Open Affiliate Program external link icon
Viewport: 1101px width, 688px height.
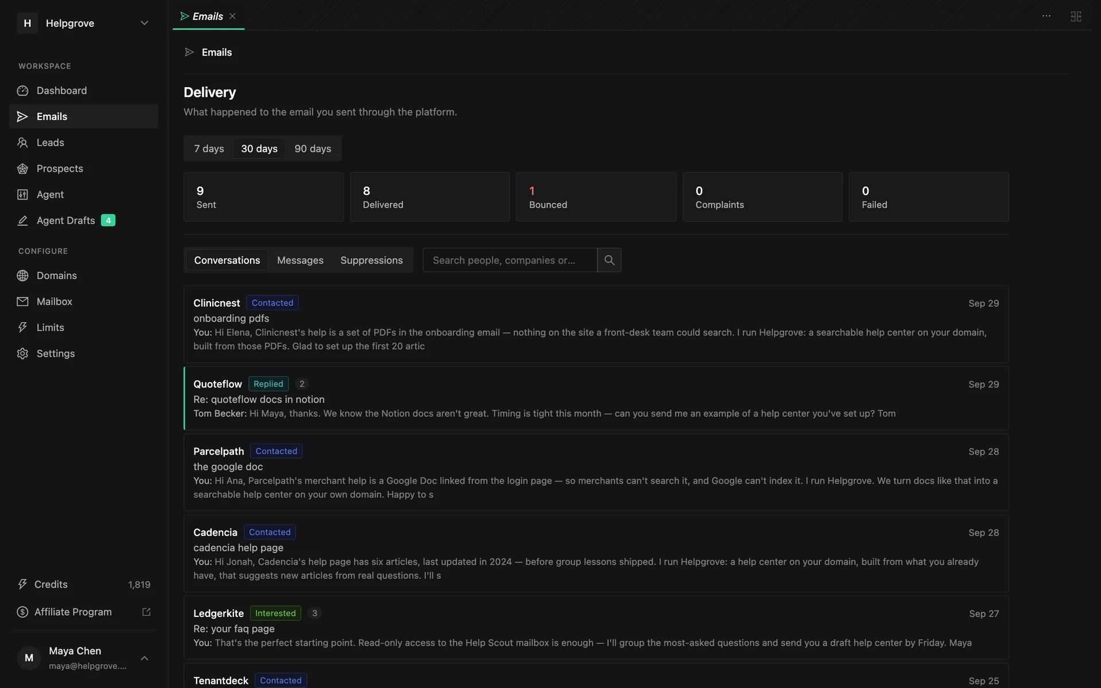coord(146,612)
